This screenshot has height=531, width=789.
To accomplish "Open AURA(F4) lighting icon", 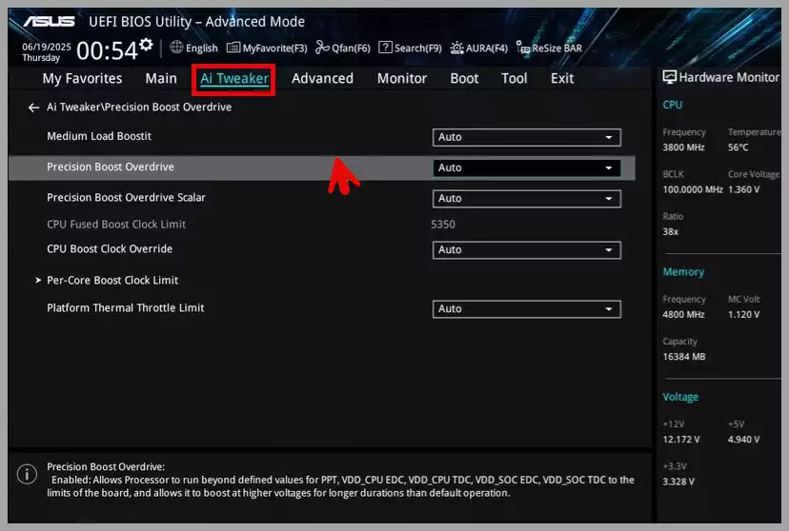I will tap(456, 48).
